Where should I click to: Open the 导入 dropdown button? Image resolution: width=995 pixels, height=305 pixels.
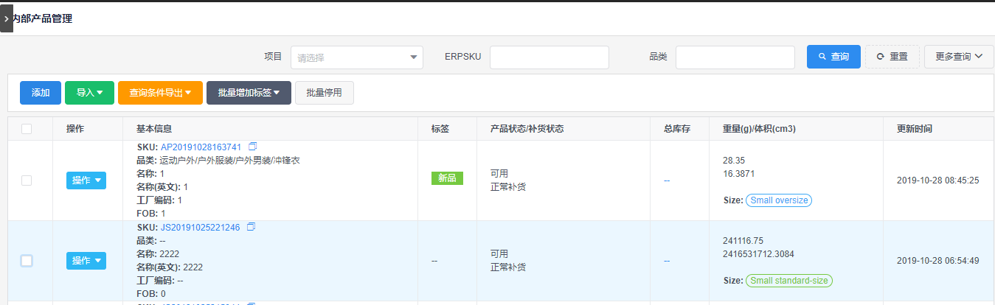click(89, 93)
